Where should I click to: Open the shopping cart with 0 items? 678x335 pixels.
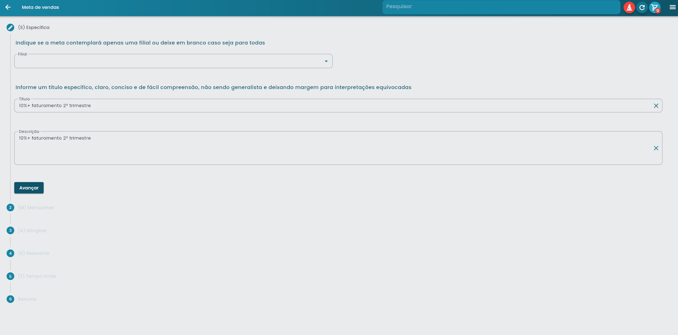click(x=654, y=7)
